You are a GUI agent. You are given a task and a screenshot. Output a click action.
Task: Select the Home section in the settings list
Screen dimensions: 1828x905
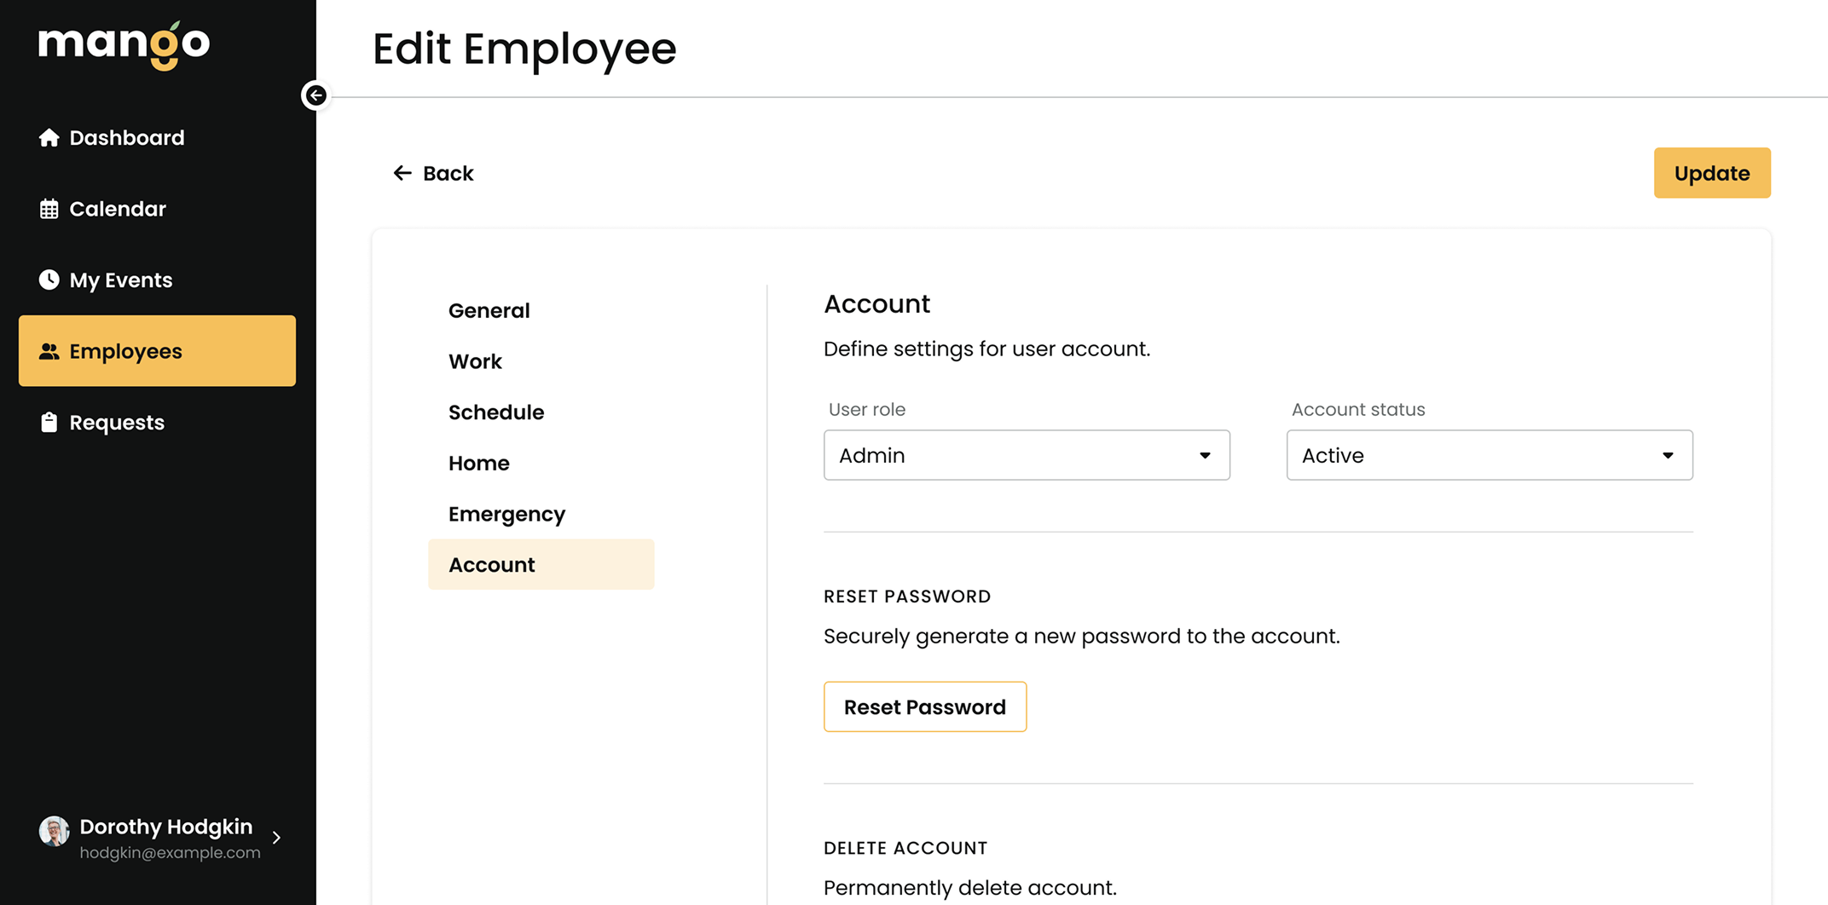478,463
